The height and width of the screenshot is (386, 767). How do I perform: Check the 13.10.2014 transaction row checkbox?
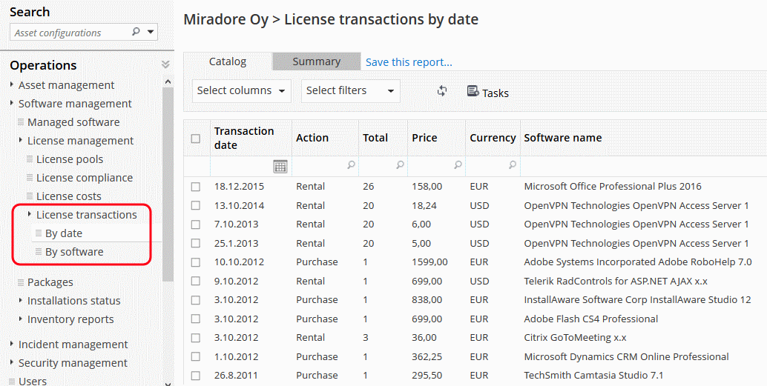(x=196, y=206)
